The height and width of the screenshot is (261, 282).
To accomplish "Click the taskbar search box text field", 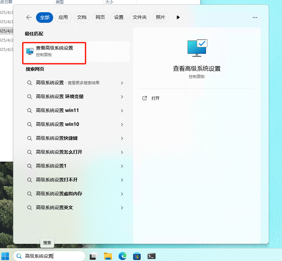I will click(49, 256).
